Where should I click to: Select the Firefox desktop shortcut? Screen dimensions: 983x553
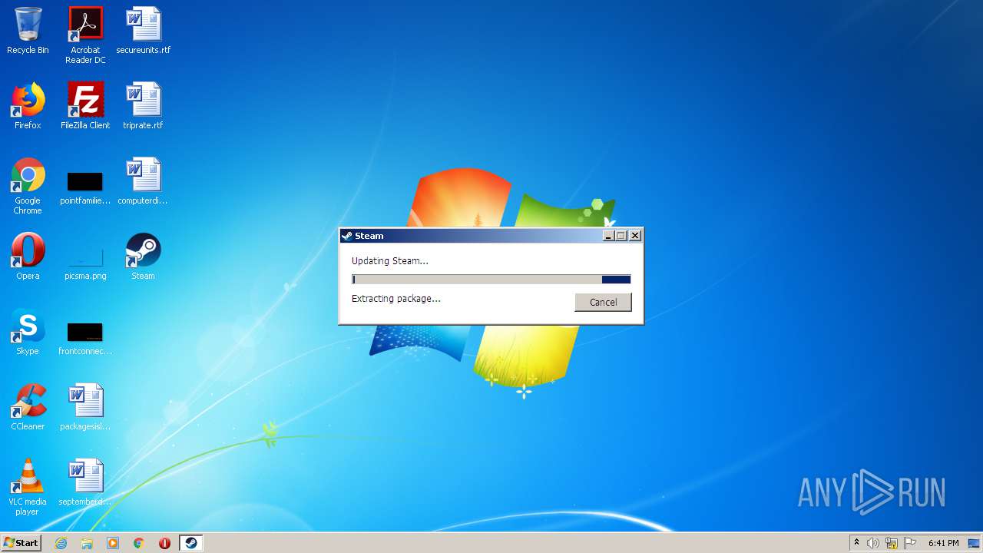(x=28, y=106)
